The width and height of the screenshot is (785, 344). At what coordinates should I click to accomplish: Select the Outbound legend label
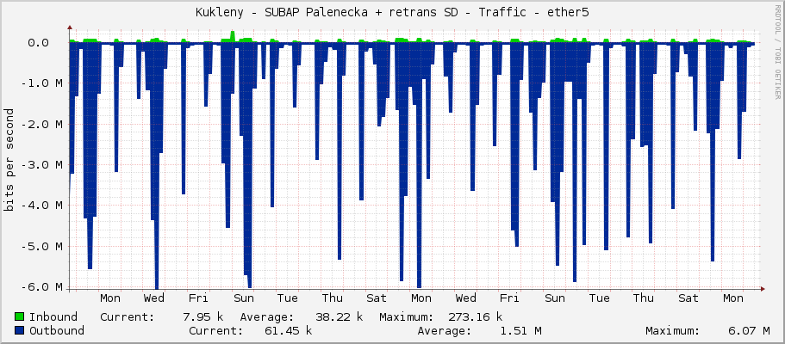(x=57, y=330)
